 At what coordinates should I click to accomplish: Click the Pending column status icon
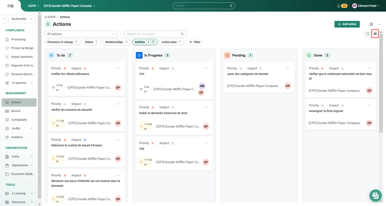point(227,55)
